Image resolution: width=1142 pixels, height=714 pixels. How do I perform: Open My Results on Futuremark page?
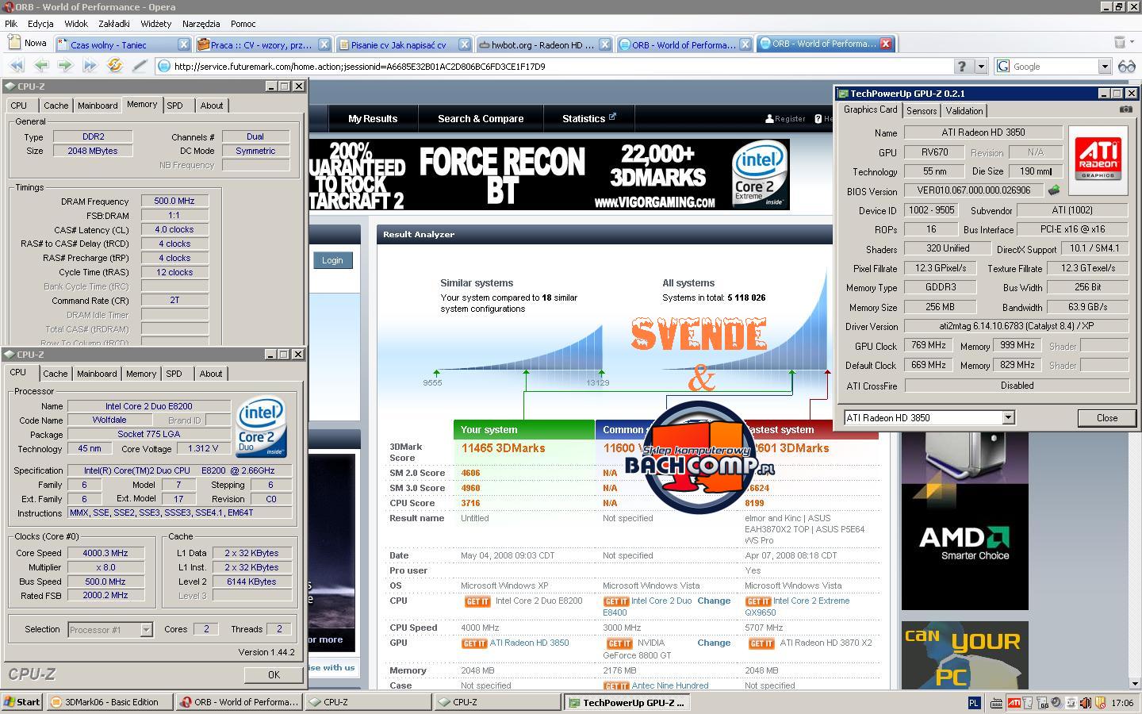(373, 119)
